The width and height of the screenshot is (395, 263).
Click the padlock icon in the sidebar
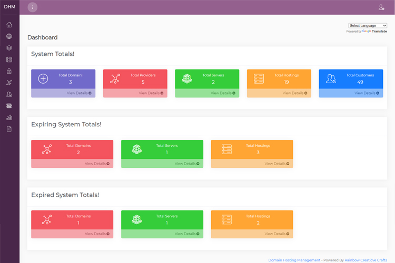tap(9, 71)
